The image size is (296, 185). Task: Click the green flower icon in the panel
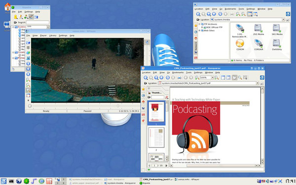pos(26,181)
